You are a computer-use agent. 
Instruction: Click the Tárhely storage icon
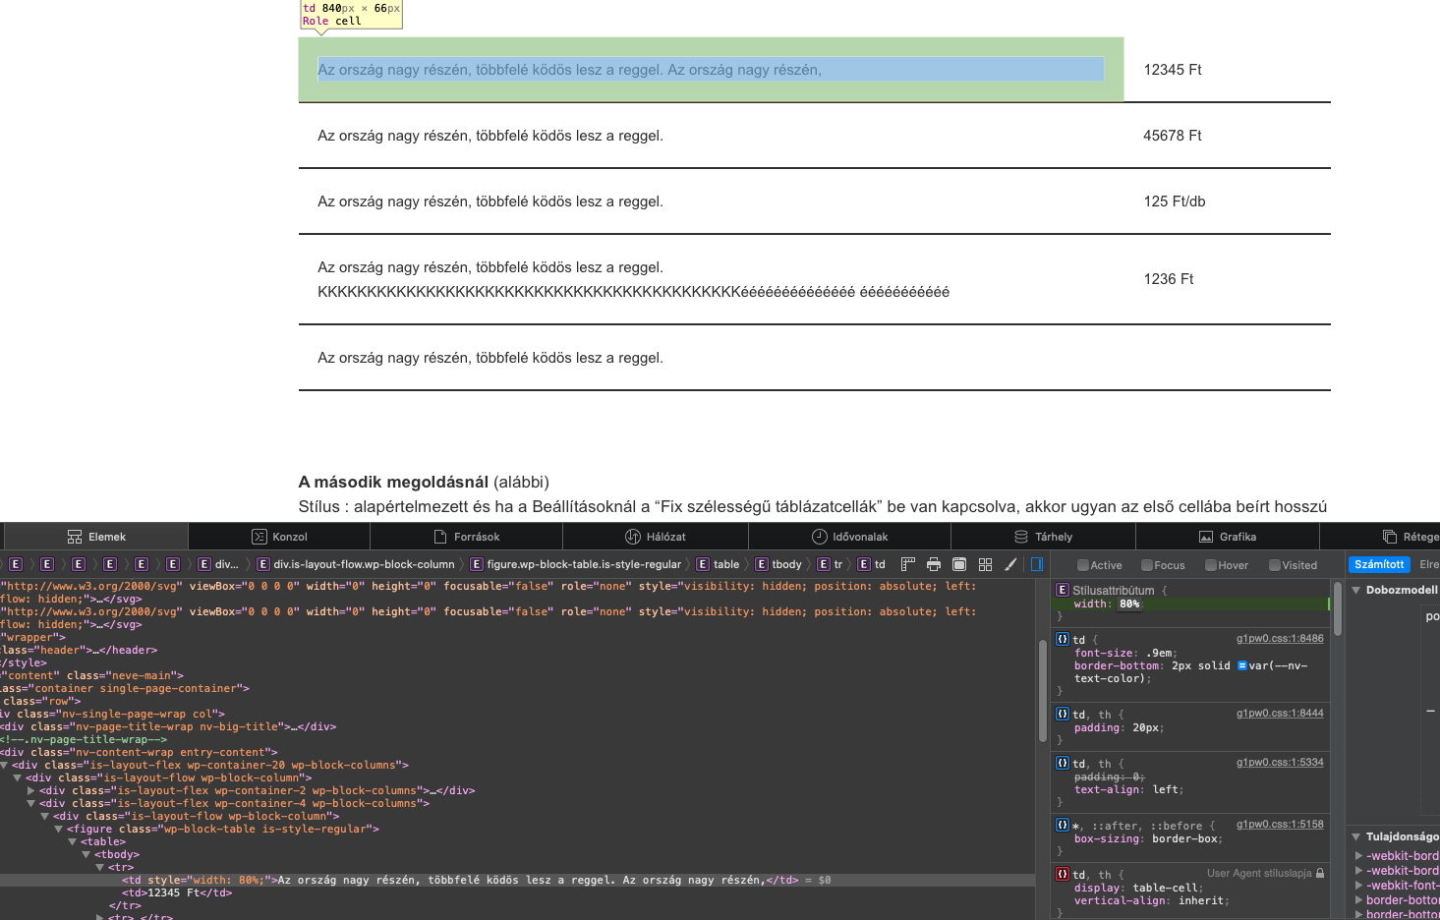click(x=1021, y=537)
